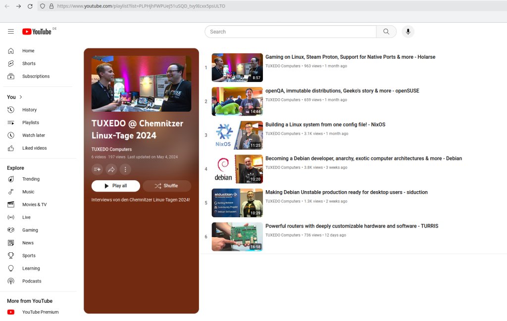Open 'Powerful routers' TURRIS video title

pyautogui.click(x=352, y=226)
